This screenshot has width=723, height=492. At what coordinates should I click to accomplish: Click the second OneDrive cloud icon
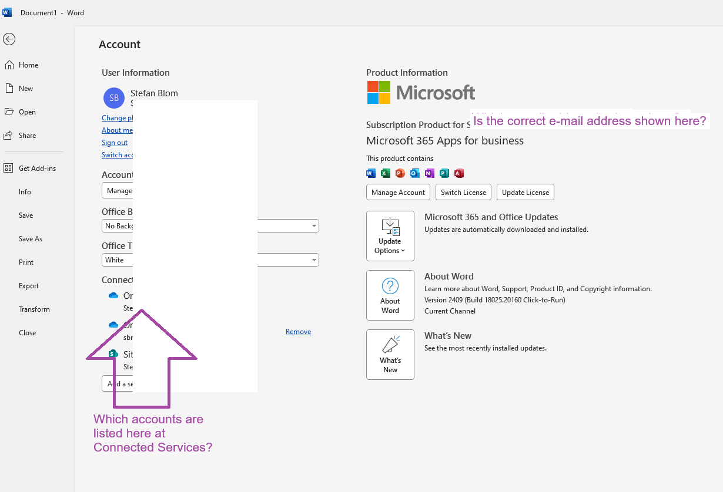pyautogui.click(x=113, y=325)
